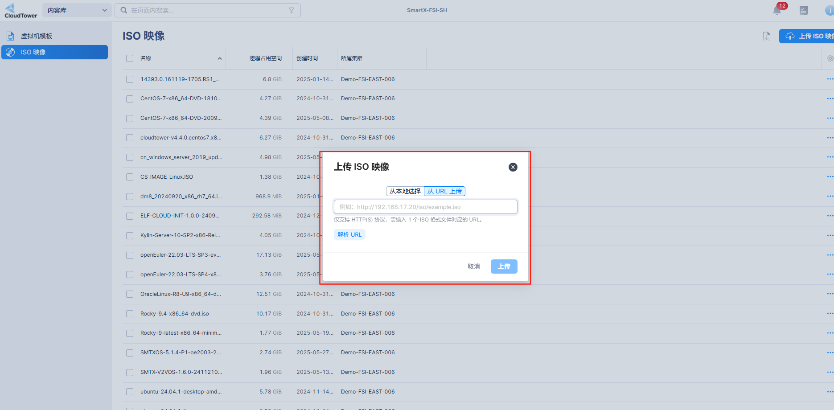Click the URL input field
The height and width of the screenshot is (410, 834).
[x=425, y=207]
